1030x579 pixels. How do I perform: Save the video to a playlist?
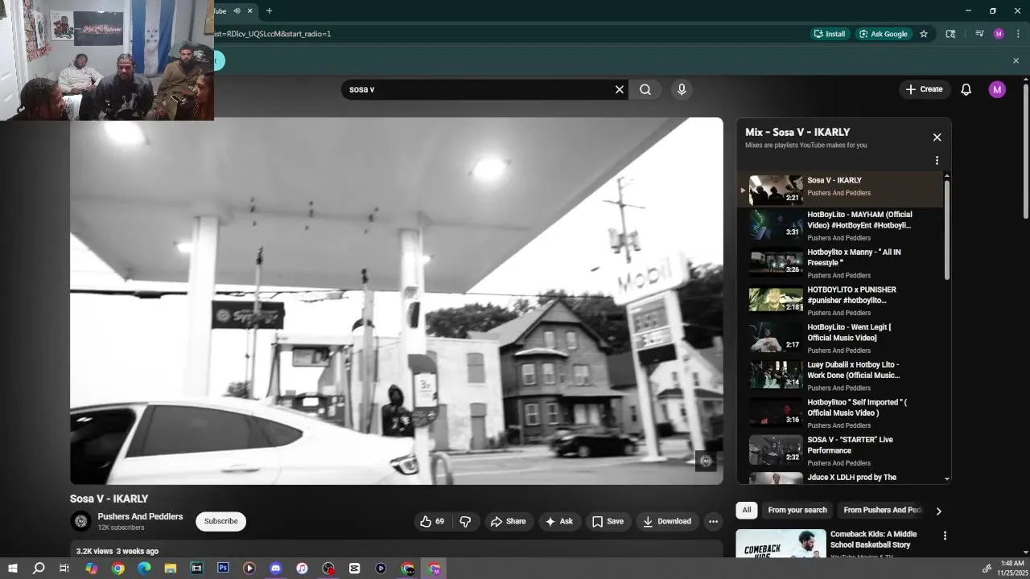(608, 521)
